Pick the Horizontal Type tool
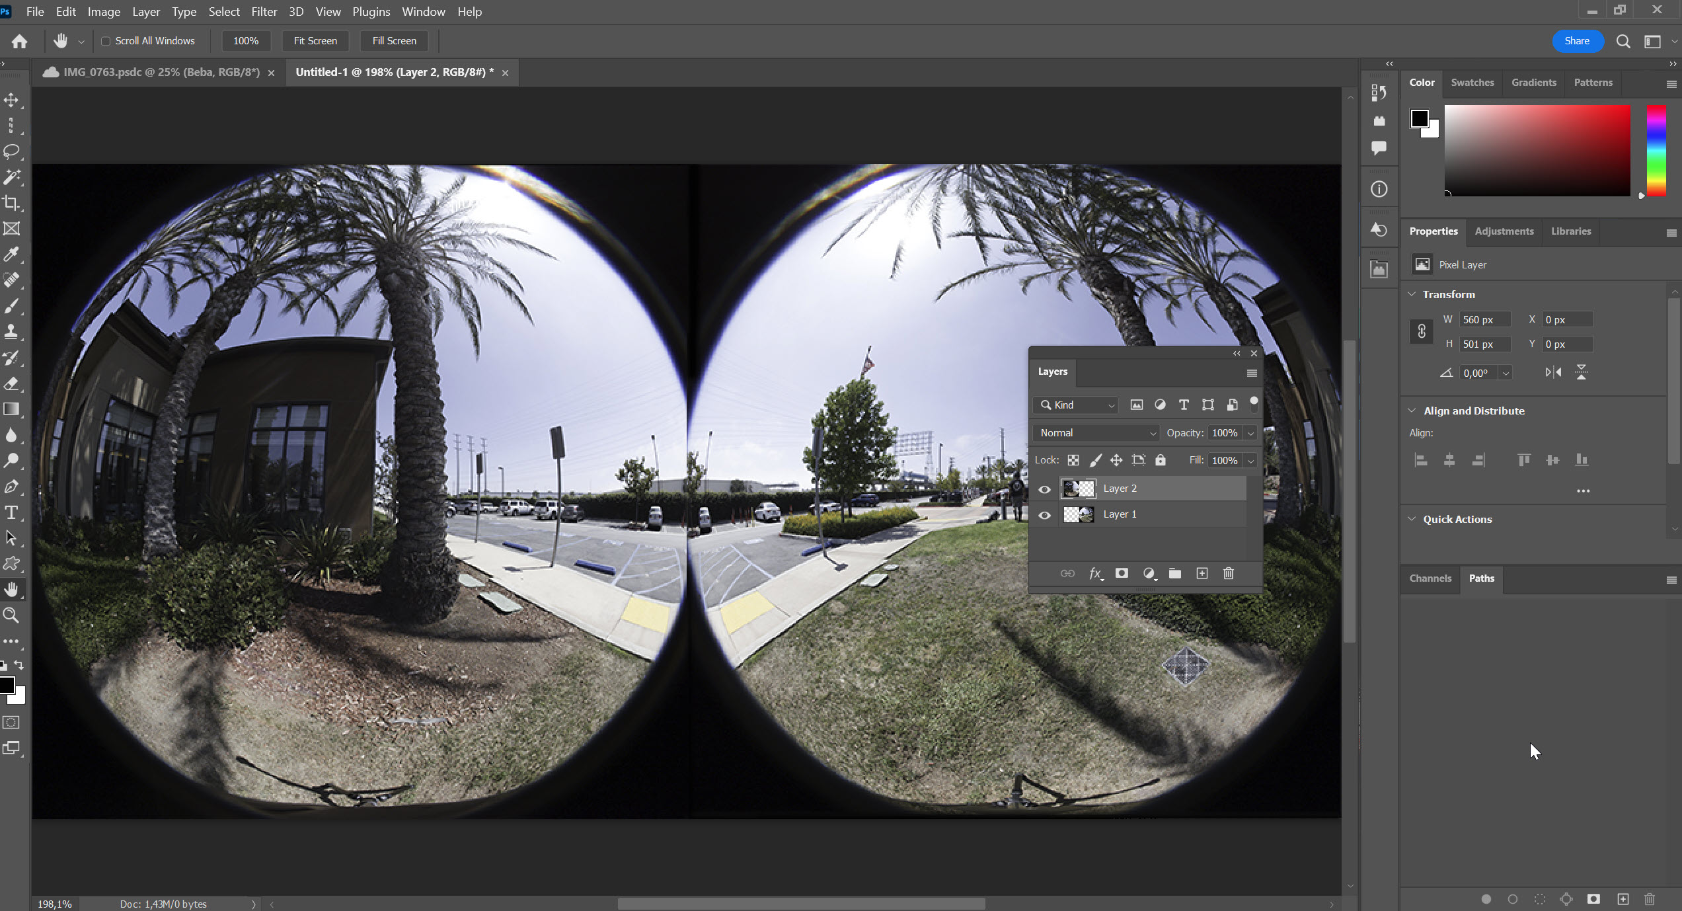 pos(12,511)
